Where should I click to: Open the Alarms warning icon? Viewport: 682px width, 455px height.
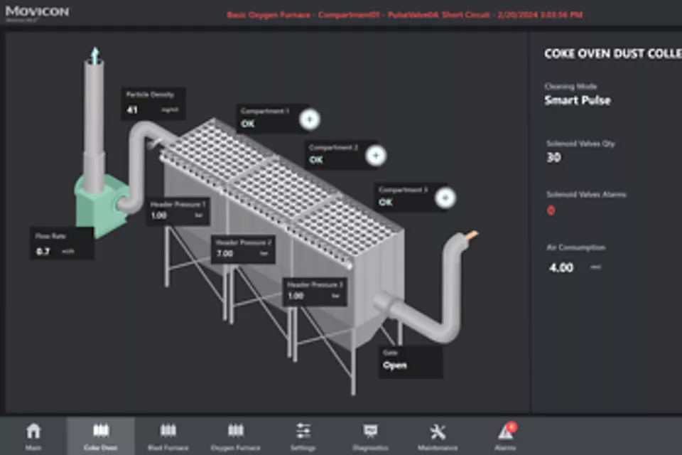pos(505,432)
